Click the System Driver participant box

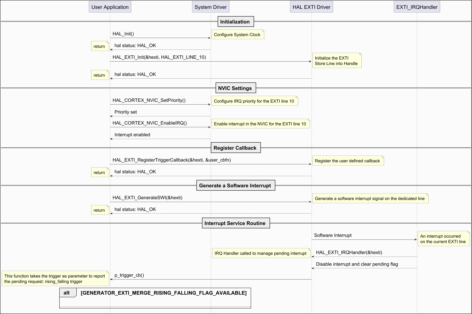(211, 7)
